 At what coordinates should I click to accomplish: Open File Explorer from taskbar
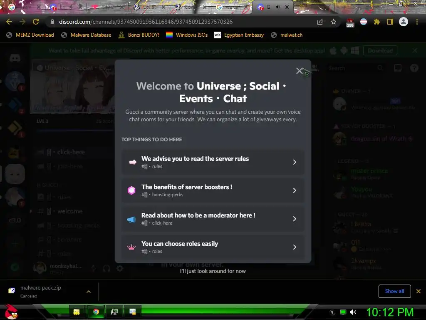pyautogui.click(x=77, y=312)
